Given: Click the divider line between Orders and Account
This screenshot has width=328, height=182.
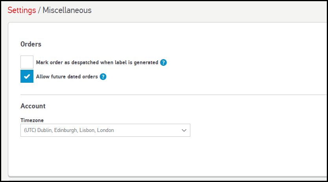Looking at the screenshot, I should [x=173, y=95].
